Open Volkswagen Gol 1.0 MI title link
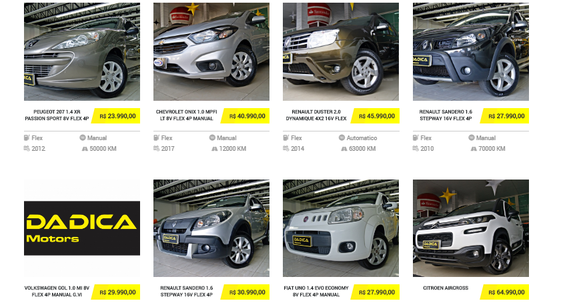 [57, 292]
